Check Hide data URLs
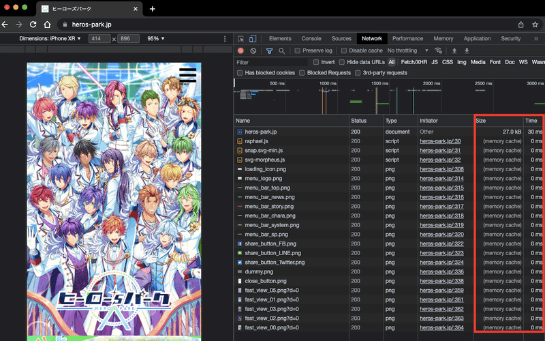 coord(342,62)
